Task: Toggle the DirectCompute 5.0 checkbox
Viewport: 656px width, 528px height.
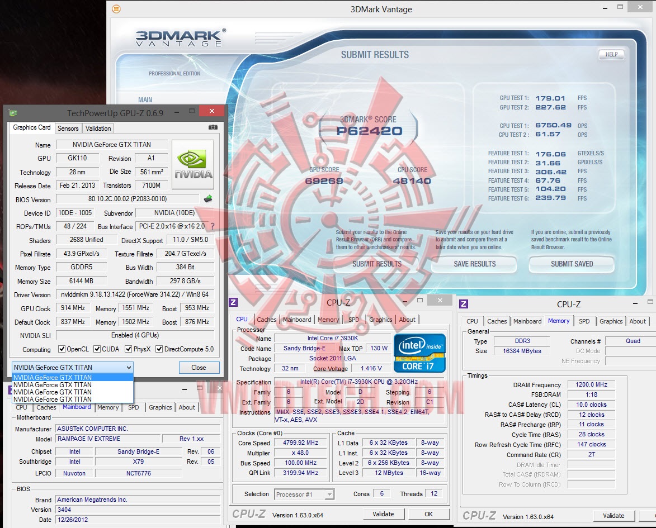Action: pos(159,349)
